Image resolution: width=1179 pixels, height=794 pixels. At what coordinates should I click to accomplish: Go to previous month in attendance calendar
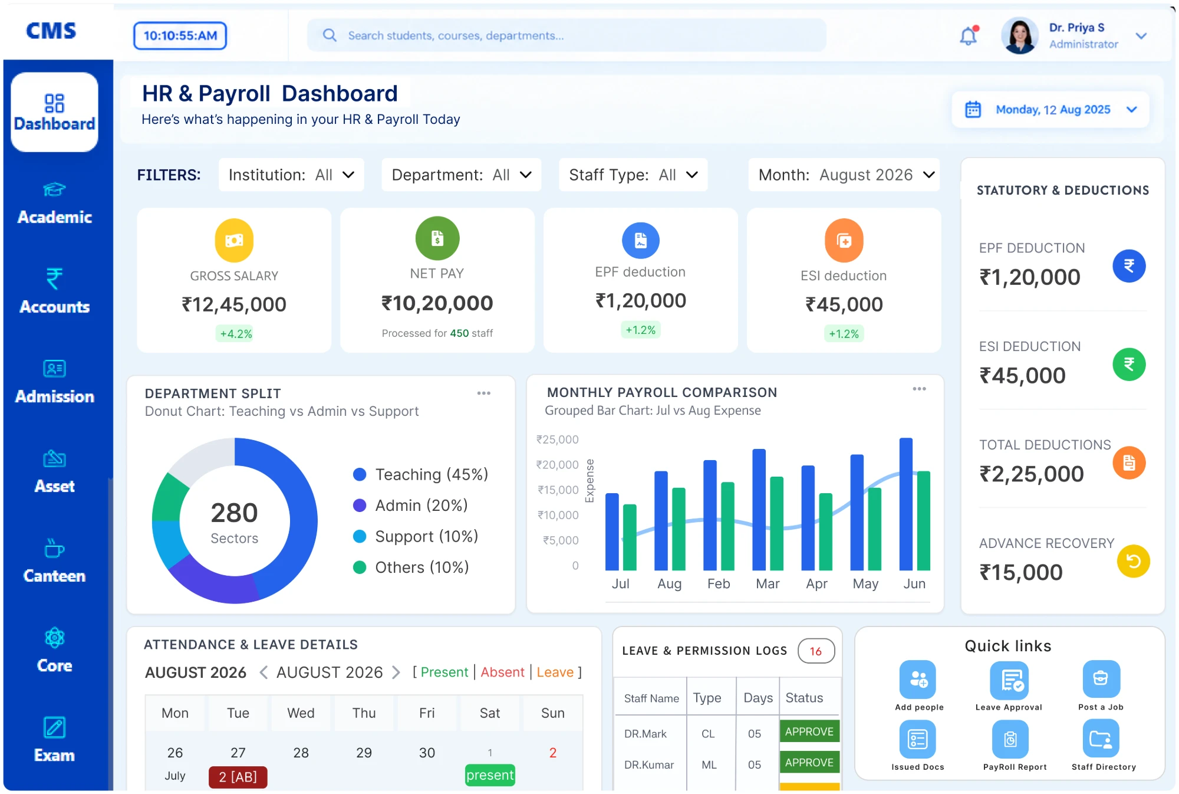264,672
